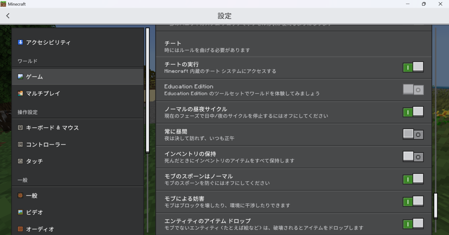This screenshot has height=235, width=449.
Task: Click the ビデオ icon in the sidebar
Action: [20, 212]
